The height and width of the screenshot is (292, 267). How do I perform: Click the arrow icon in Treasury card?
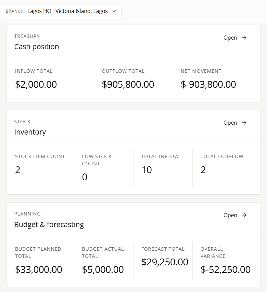[x=244, y=38]
